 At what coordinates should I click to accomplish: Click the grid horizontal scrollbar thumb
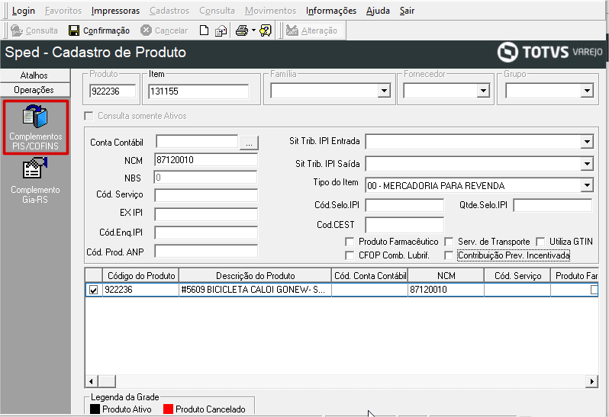[106, 381]
